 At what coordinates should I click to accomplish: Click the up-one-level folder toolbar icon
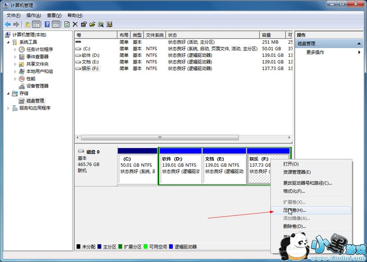click(x=28, y=24)
